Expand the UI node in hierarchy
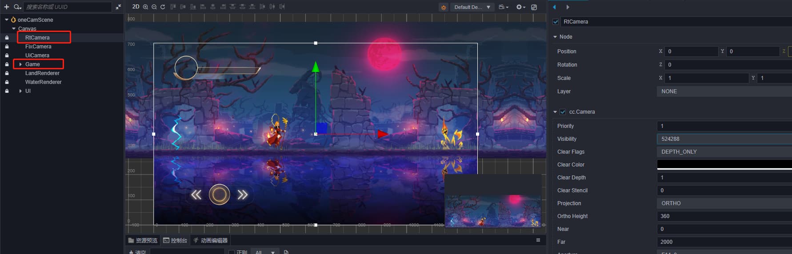 pos(20,91)
